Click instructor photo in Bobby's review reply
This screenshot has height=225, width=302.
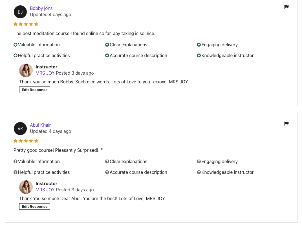coord(26,70)
